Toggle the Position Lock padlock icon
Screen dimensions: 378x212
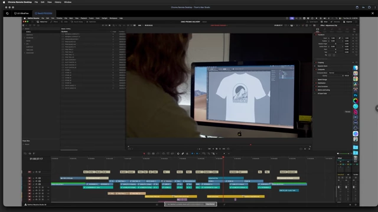[187, 154]
